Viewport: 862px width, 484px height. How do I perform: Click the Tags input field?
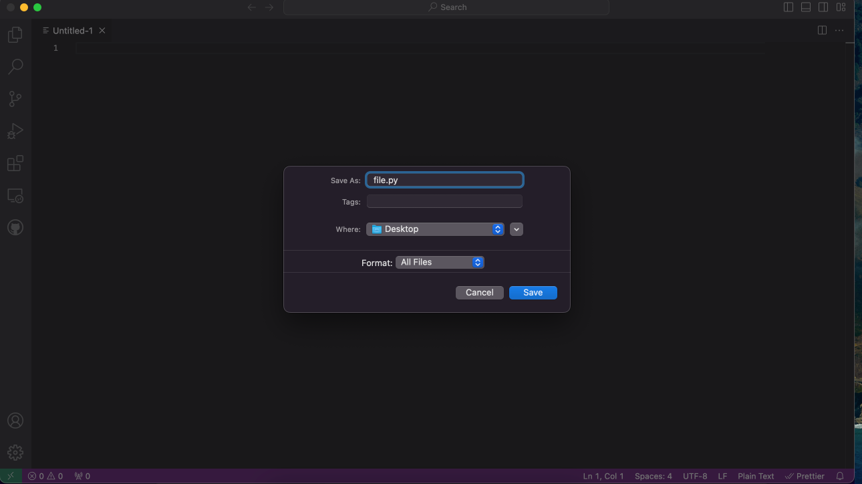click(x=444, y=202)
